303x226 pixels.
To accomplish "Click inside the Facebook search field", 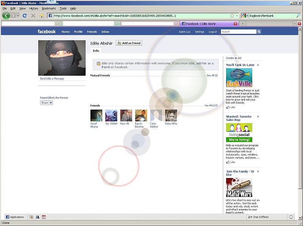I will coord(238,32).
